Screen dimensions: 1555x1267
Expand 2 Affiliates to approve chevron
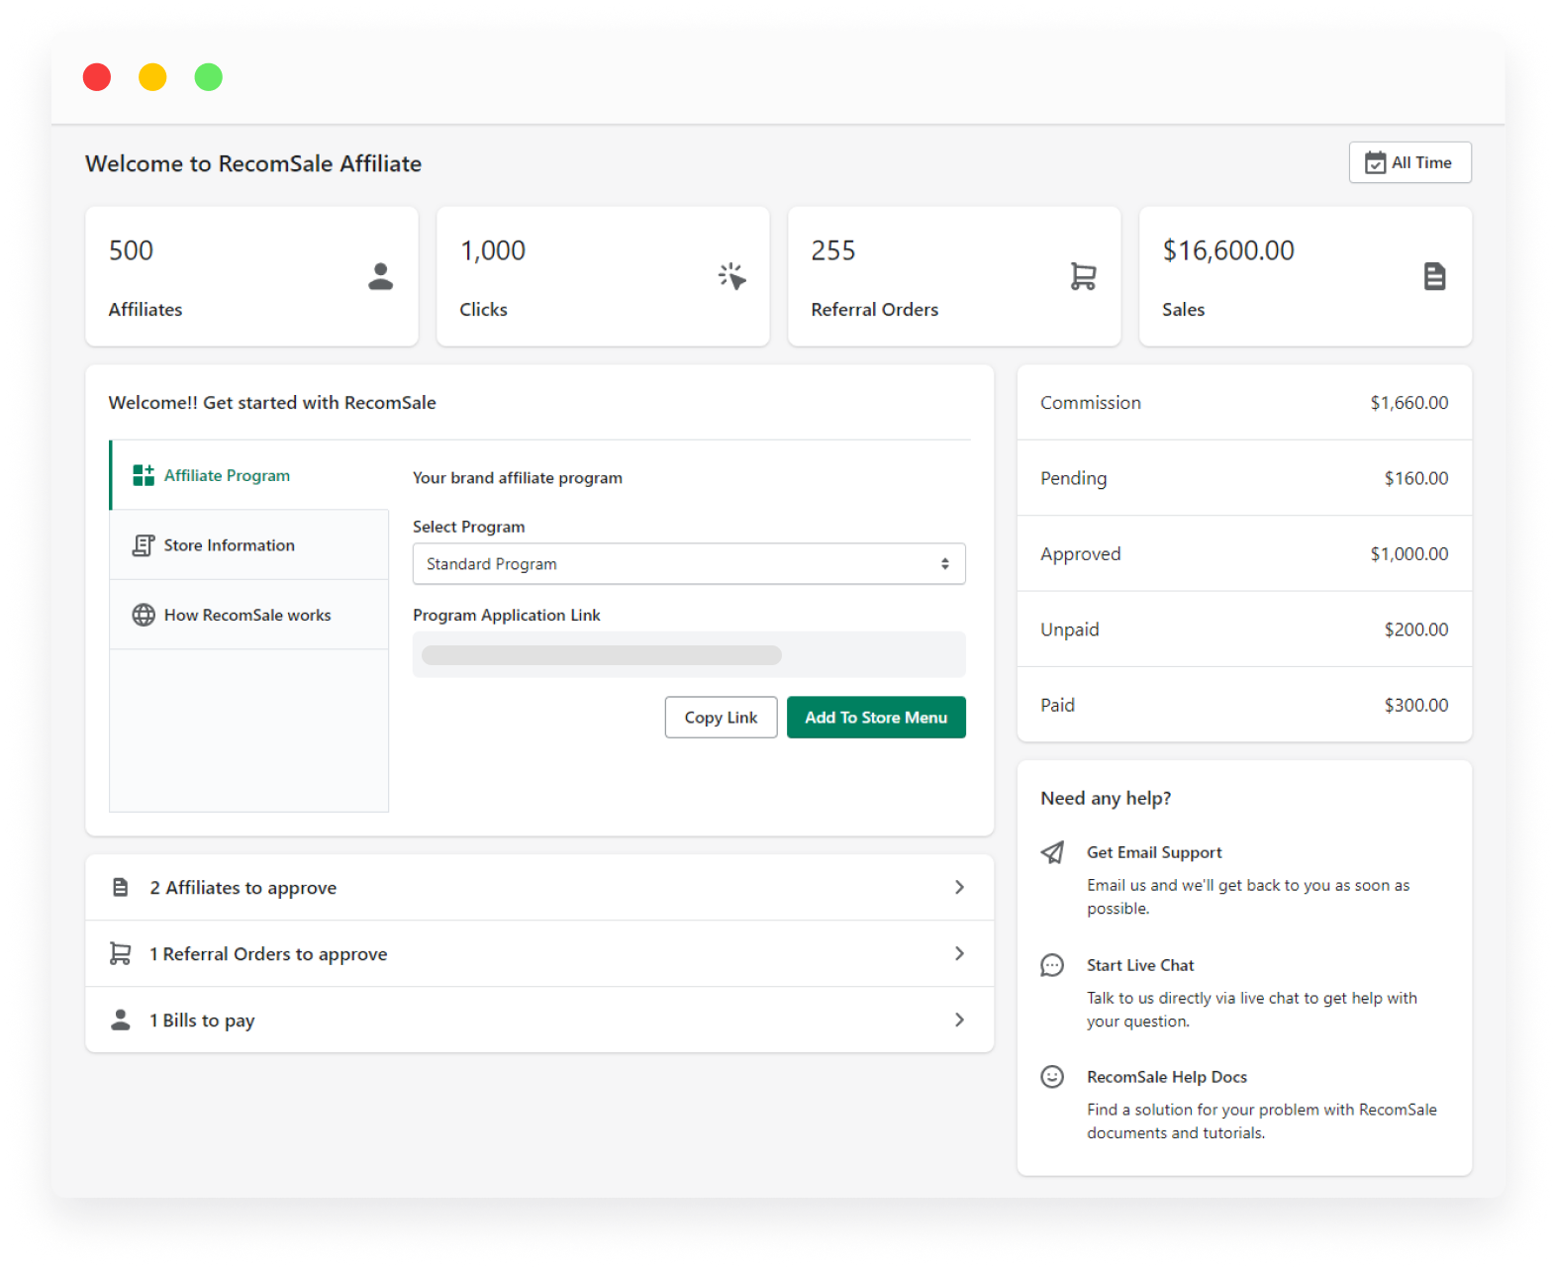(959, 887)
